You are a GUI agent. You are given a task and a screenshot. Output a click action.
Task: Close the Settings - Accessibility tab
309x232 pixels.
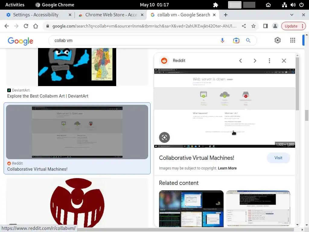pos(70,15)
